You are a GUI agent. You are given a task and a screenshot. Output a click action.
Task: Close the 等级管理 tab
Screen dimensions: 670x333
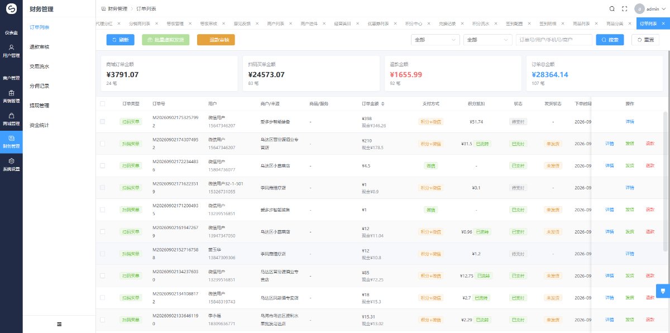[190, 24]
